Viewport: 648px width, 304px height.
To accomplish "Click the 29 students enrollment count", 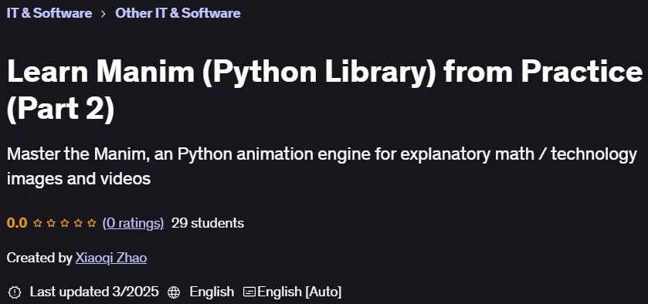I will pos(208,224).
